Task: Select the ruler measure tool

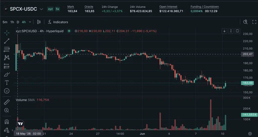Action: click(x=7, y=102)
